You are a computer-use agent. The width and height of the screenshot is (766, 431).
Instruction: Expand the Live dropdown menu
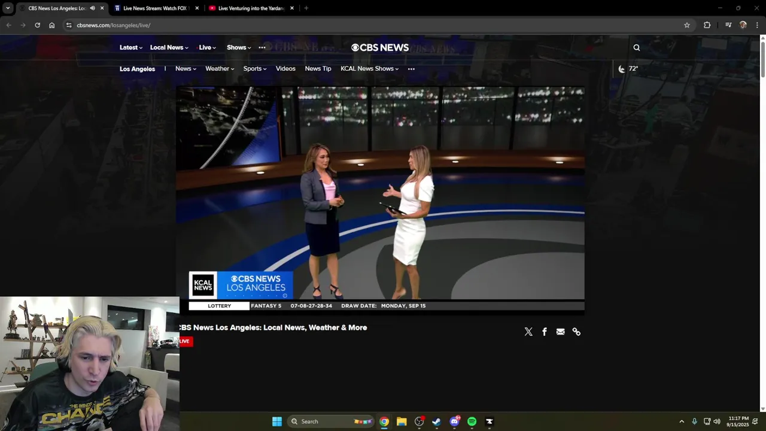coord(208,48)
